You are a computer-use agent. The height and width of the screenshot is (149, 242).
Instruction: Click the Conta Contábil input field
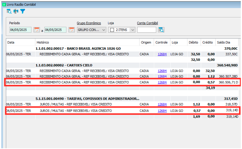tap(147, 30)
